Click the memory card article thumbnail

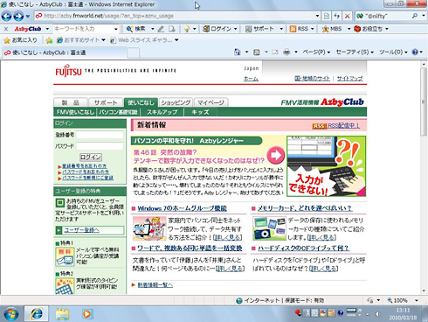[x=269, y=228]
